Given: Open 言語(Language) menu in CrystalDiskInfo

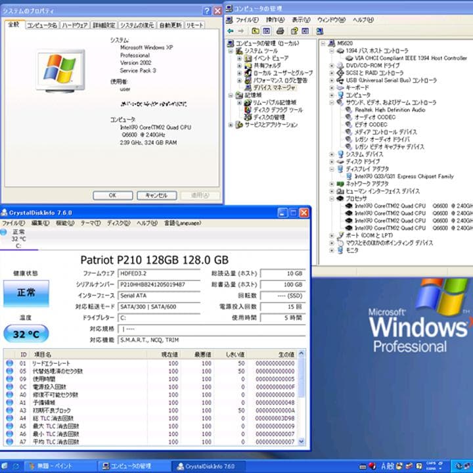Looking at the screenshot, I should pyautogui.click(x=183, y=223).
